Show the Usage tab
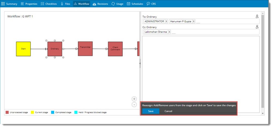273x128 pixels. point(117,4)
